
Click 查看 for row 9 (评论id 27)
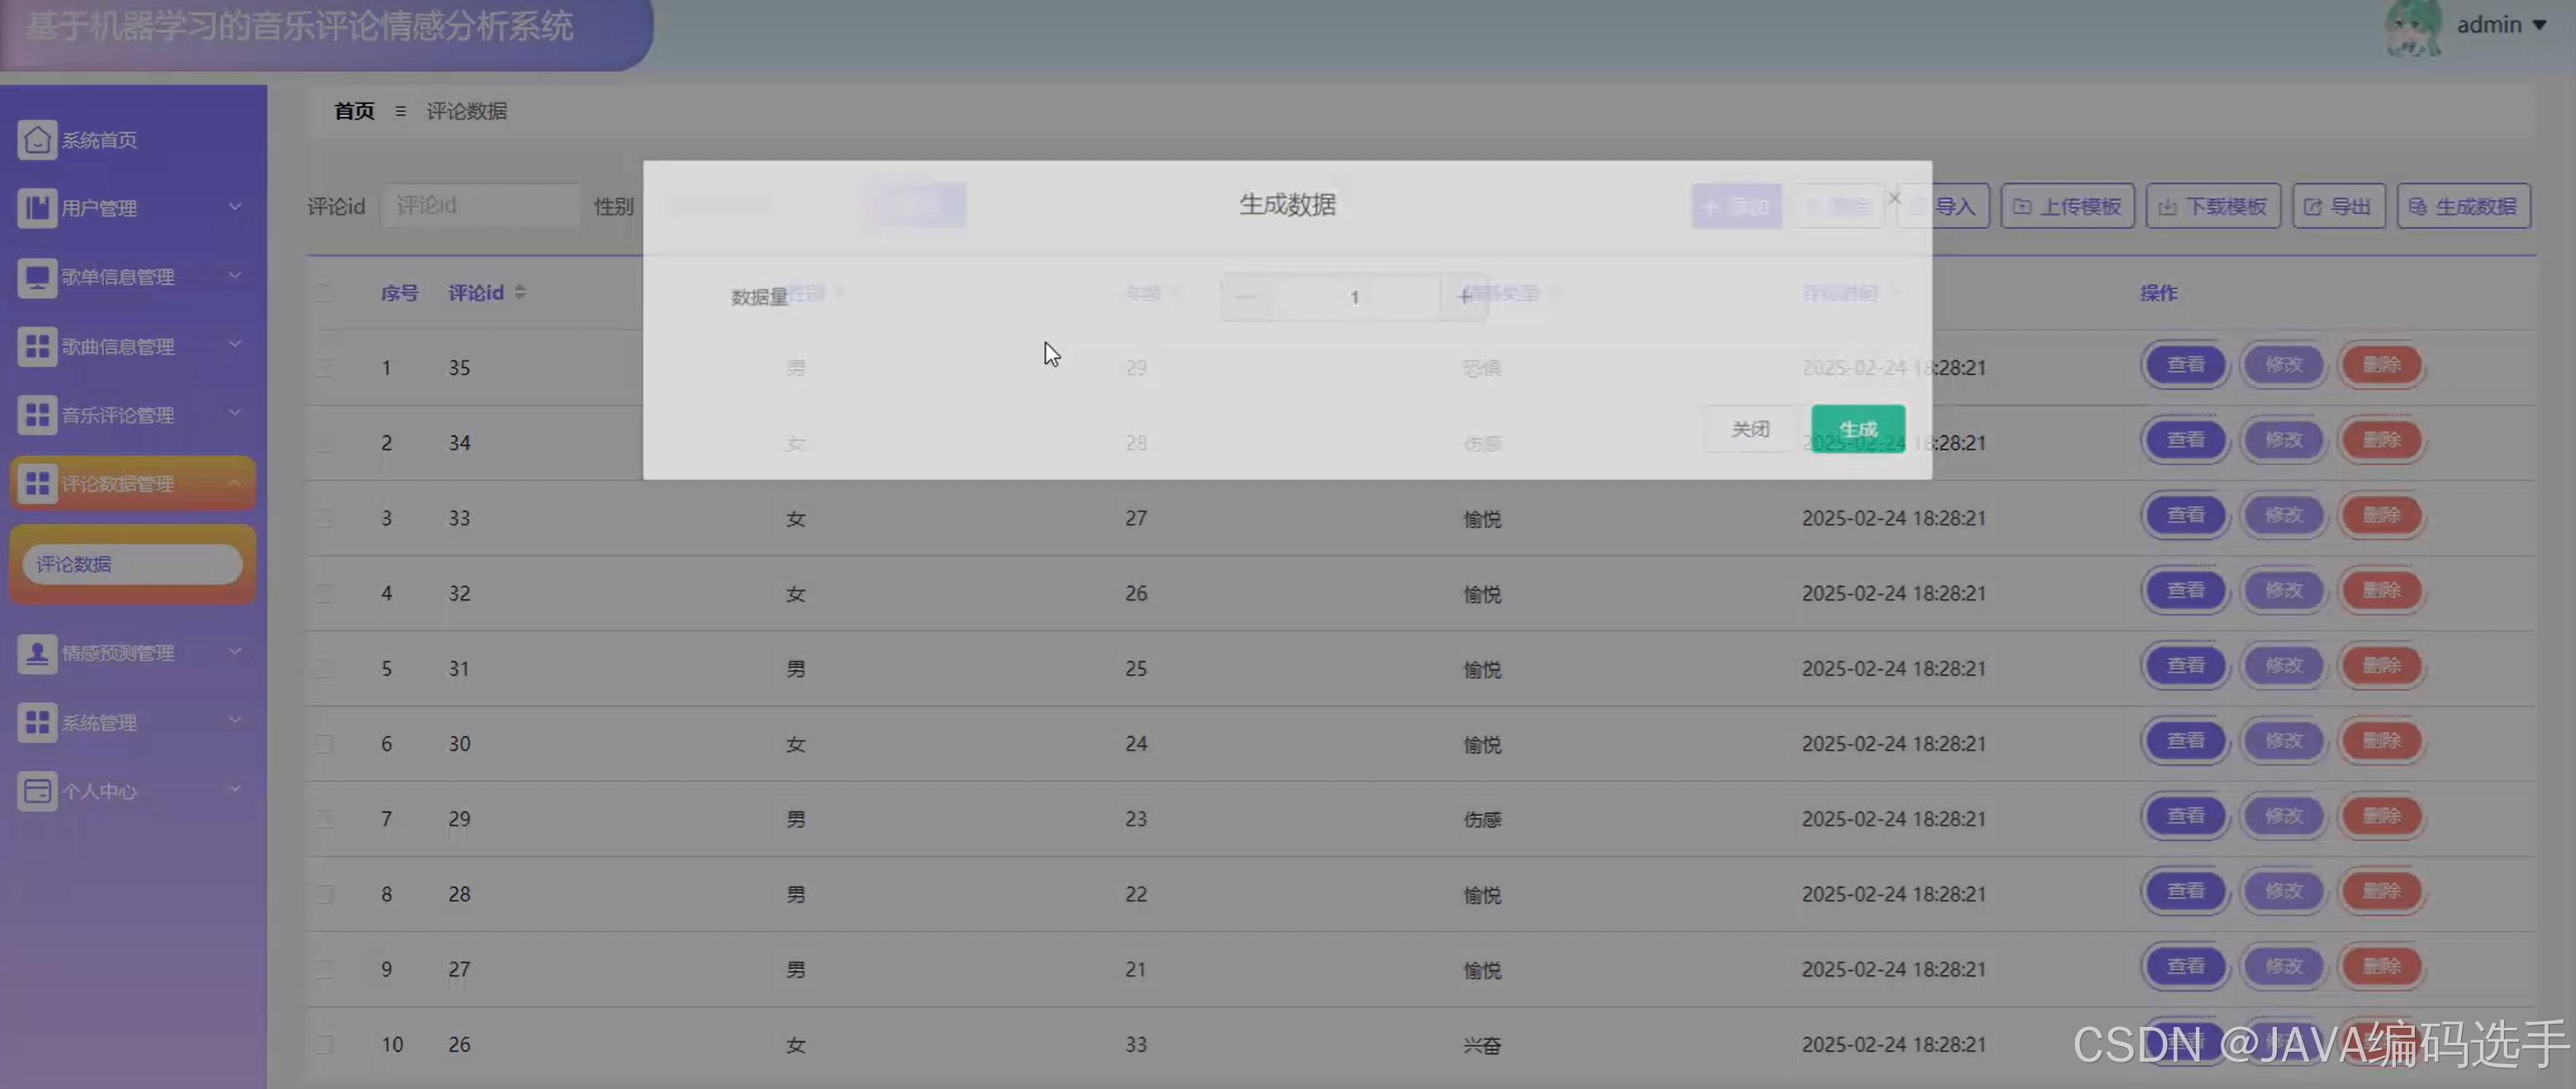click(x=2185, y=967)
